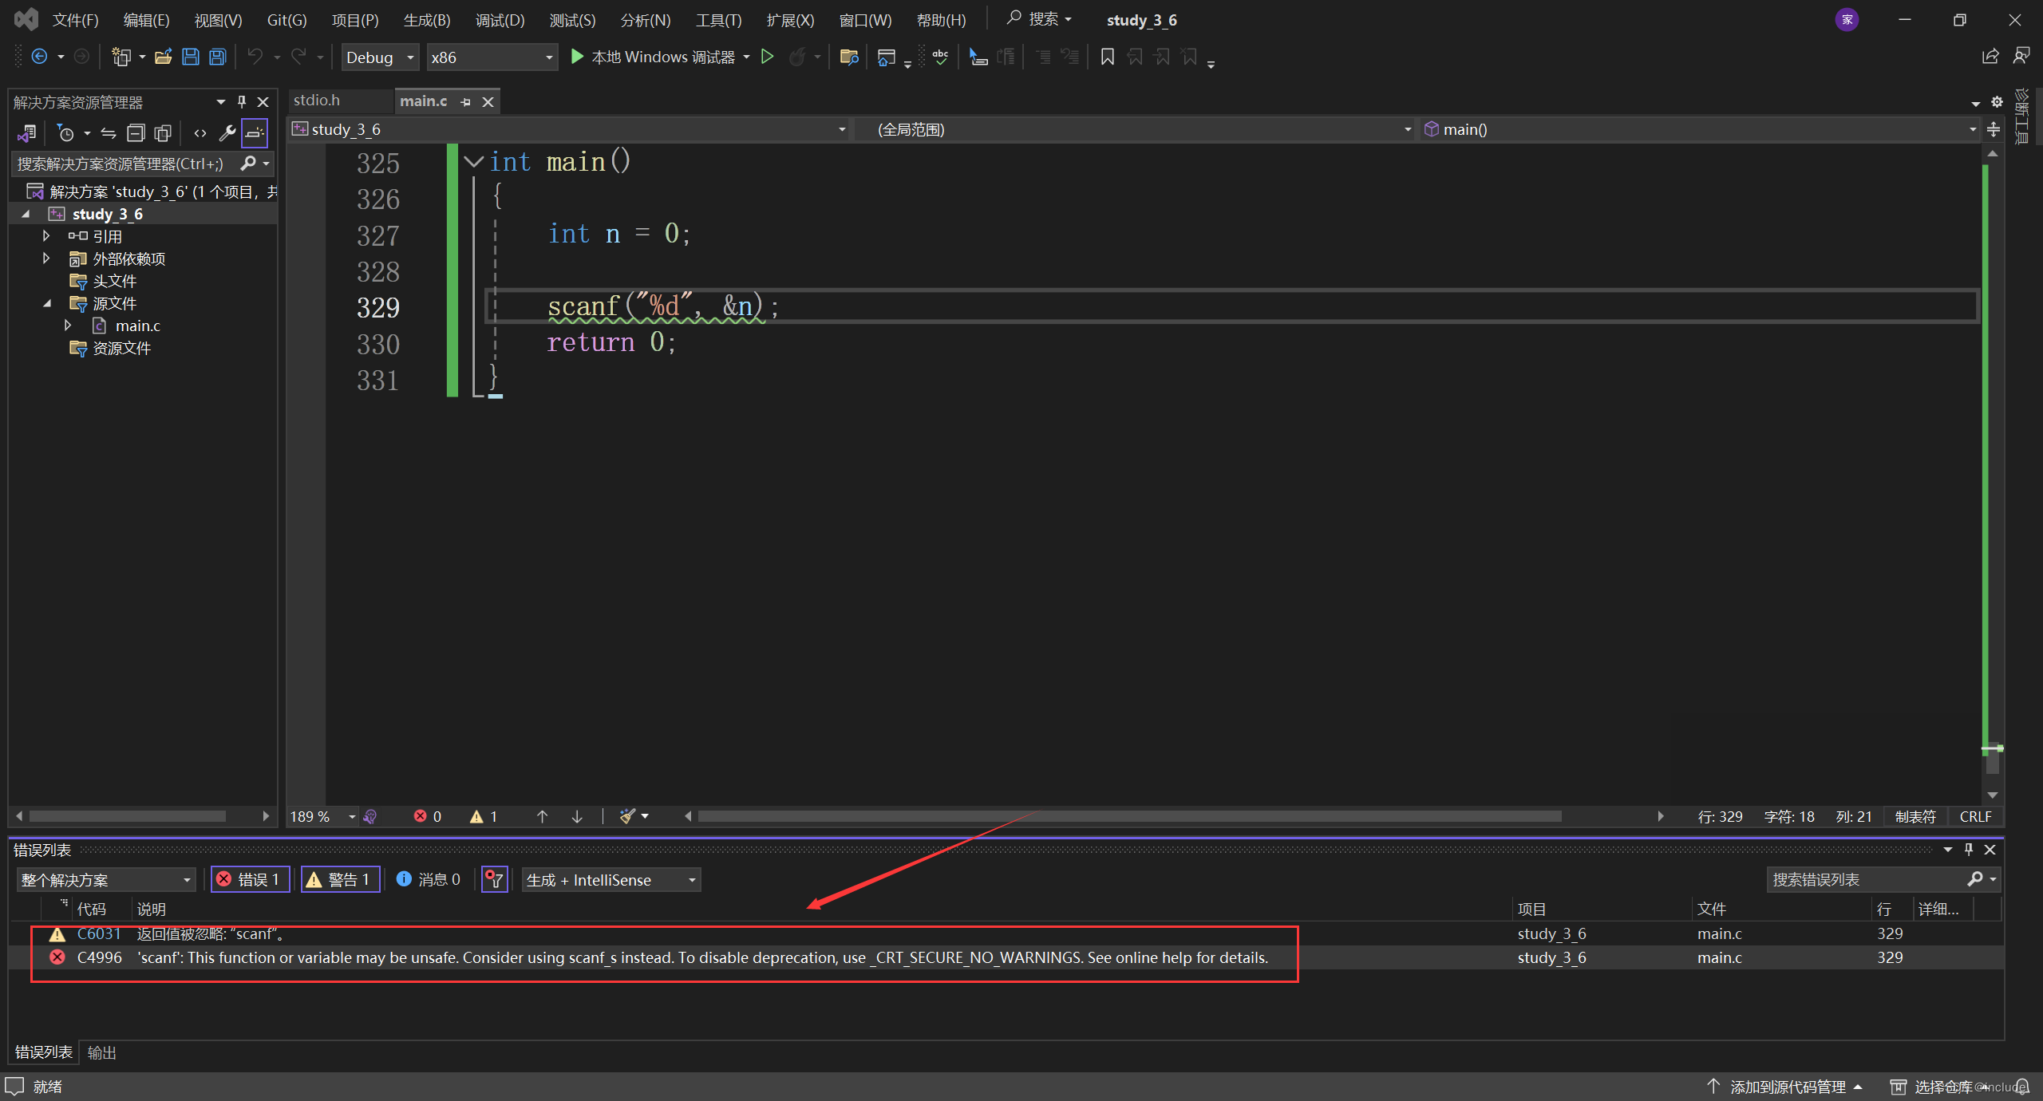
Task: Open the 工具(T) menu
Action: click(718, 20)
